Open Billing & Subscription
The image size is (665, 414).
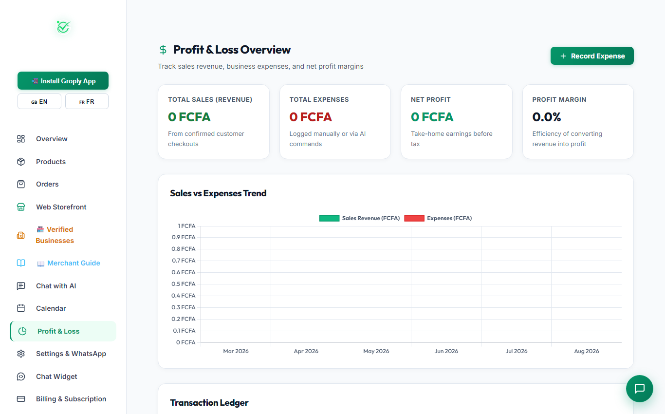click(x=63, y=399)
